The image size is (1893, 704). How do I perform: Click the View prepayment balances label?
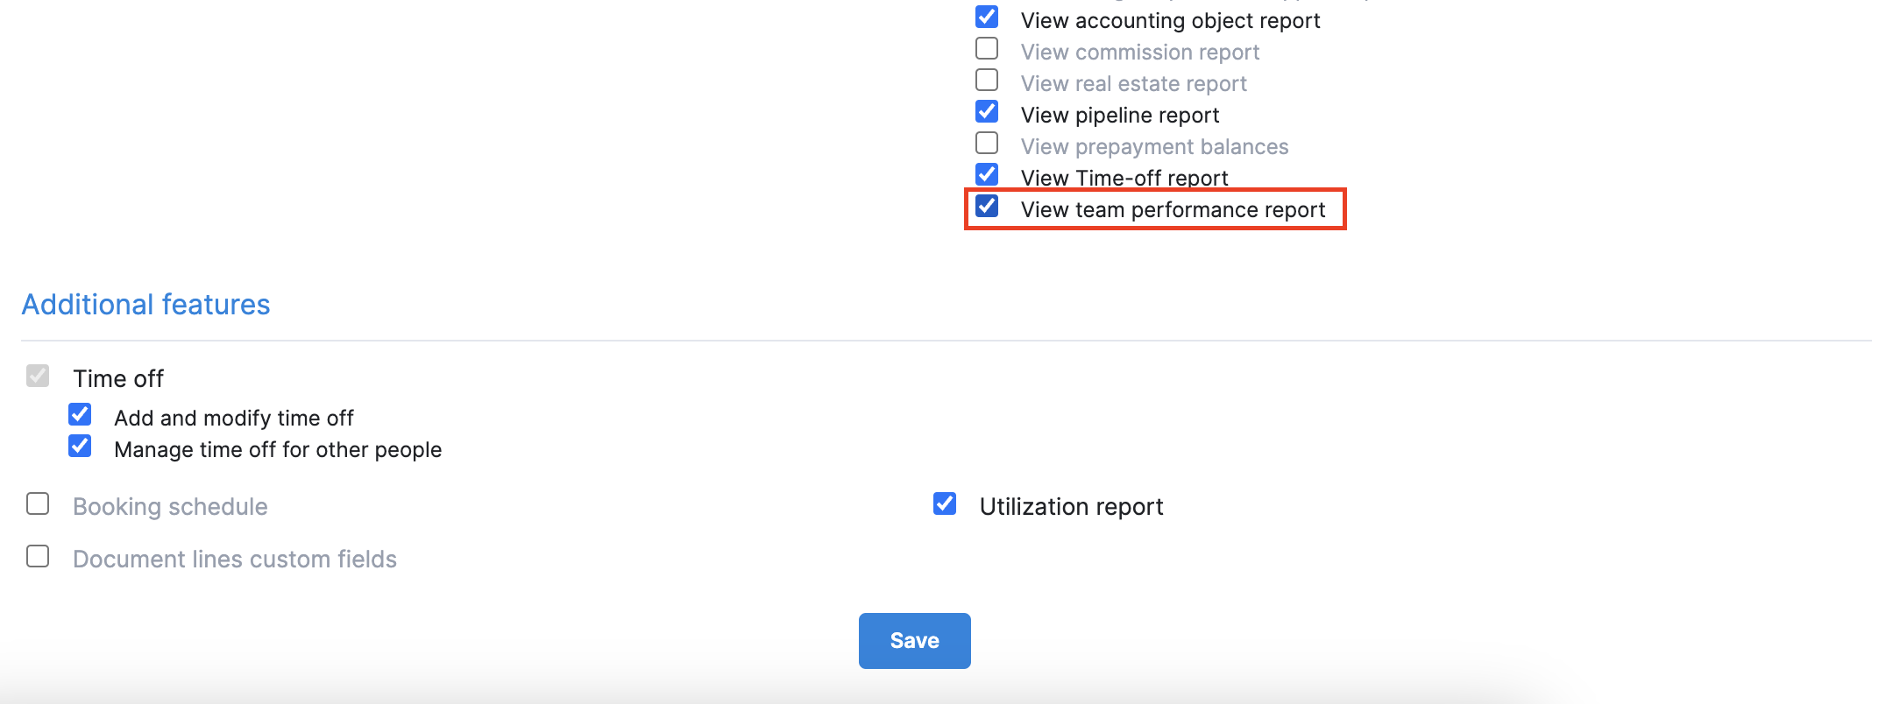(x=1154, y=147)
